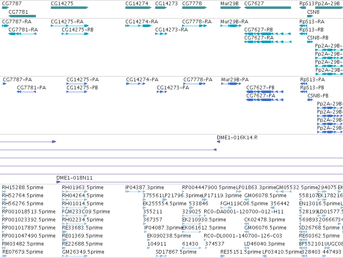Open the CSN8-PB protein
Screen dimensions: 343x258
coord(310,100)
